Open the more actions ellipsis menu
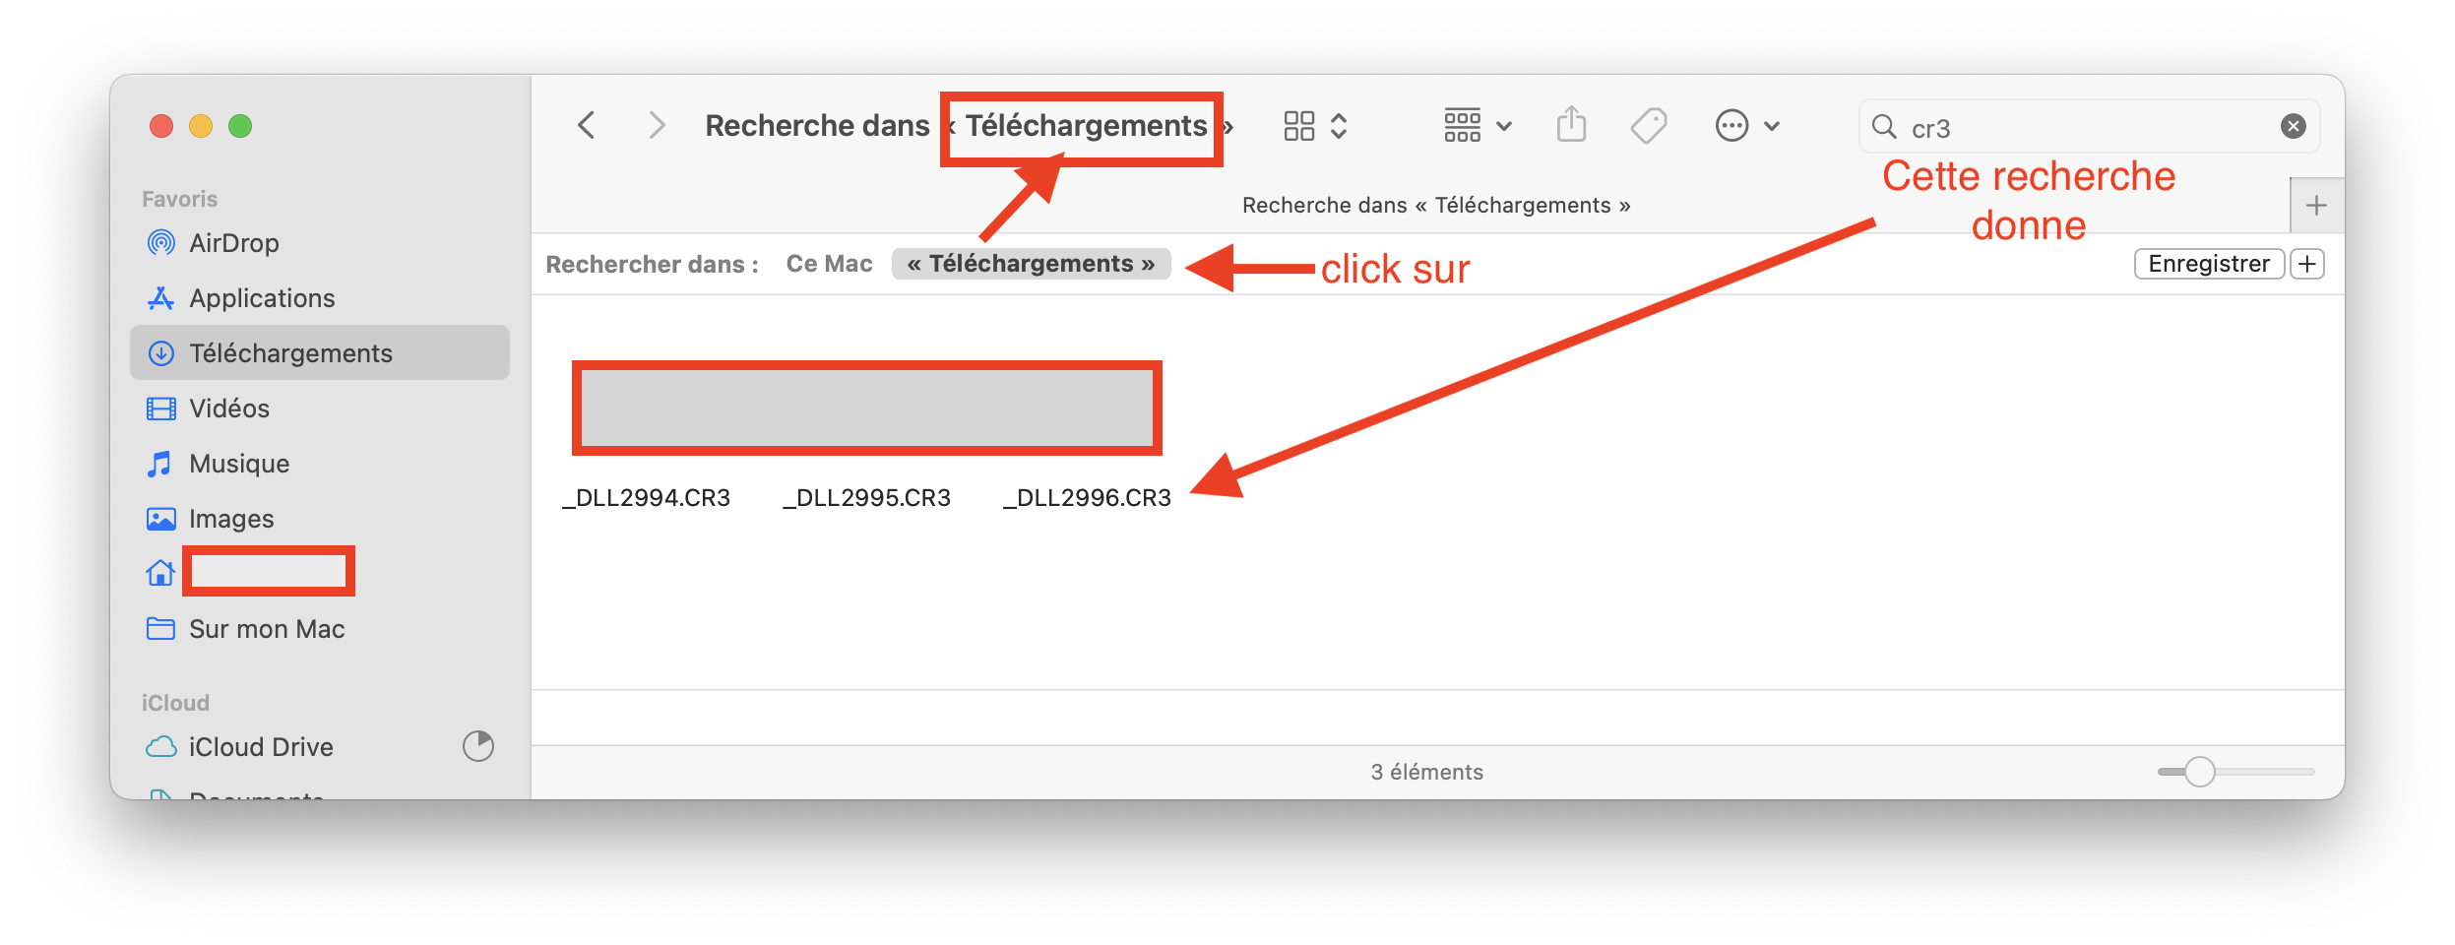 coord(1747,126)
